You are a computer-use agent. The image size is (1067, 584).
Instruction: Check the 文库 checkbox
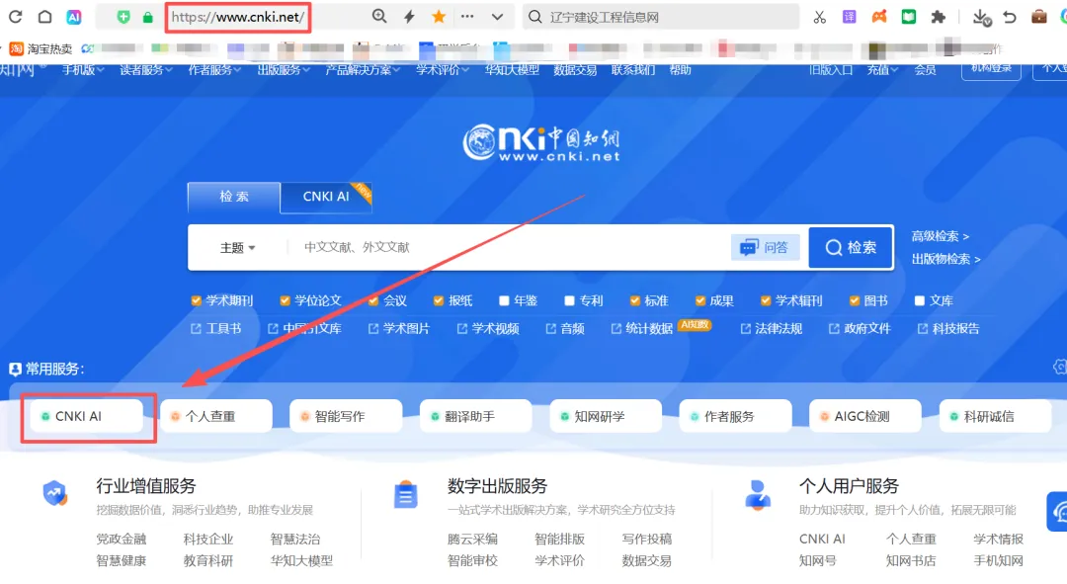coord(920,300)
